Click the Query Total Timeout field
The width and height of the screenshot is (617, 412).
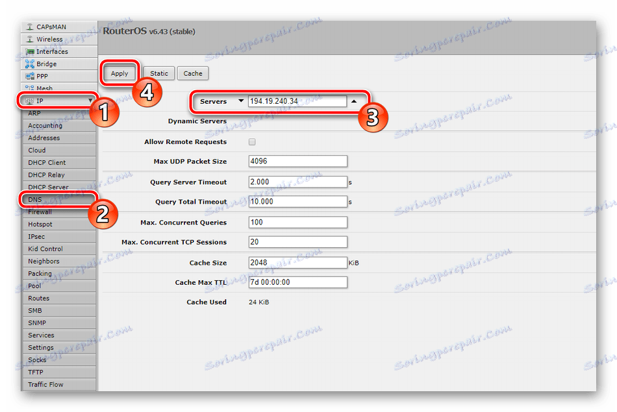(x=298, y=202)
